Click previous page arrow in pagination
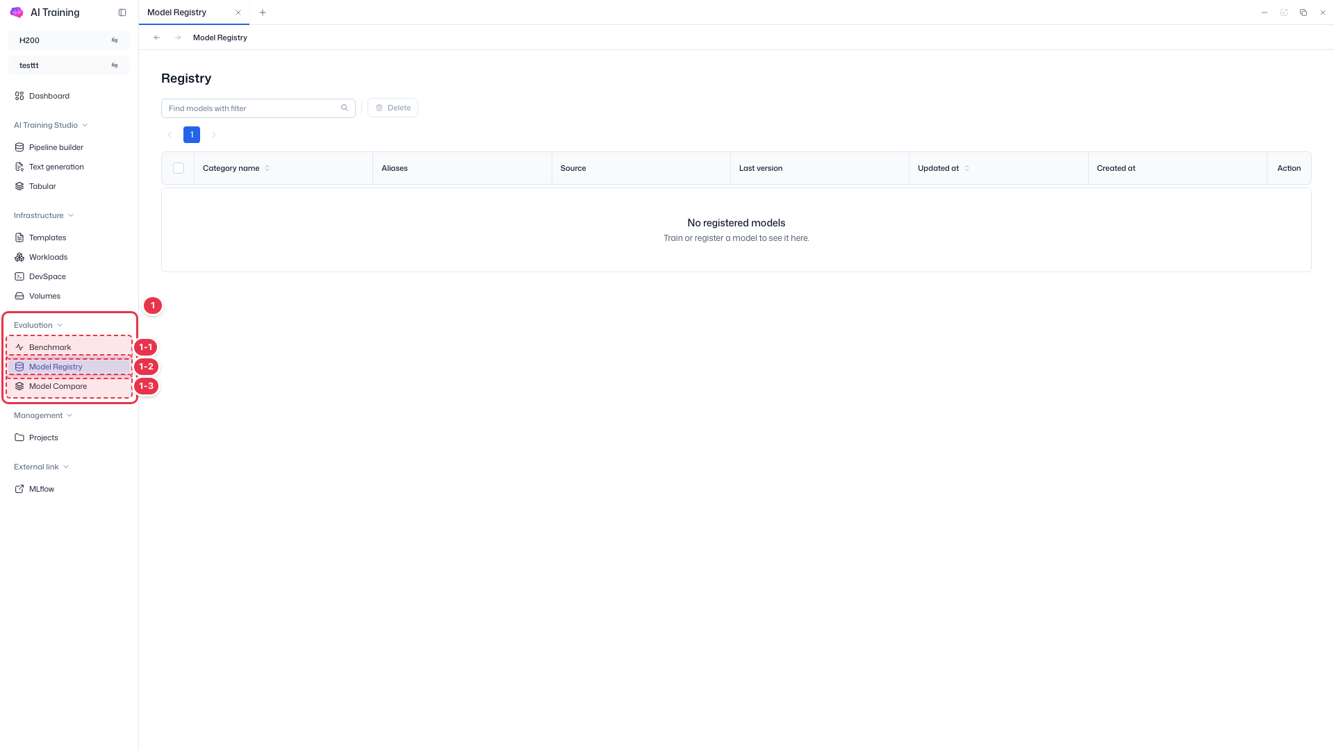Image resolution: width=1334 pixels, height=750 pixels. 170,135
